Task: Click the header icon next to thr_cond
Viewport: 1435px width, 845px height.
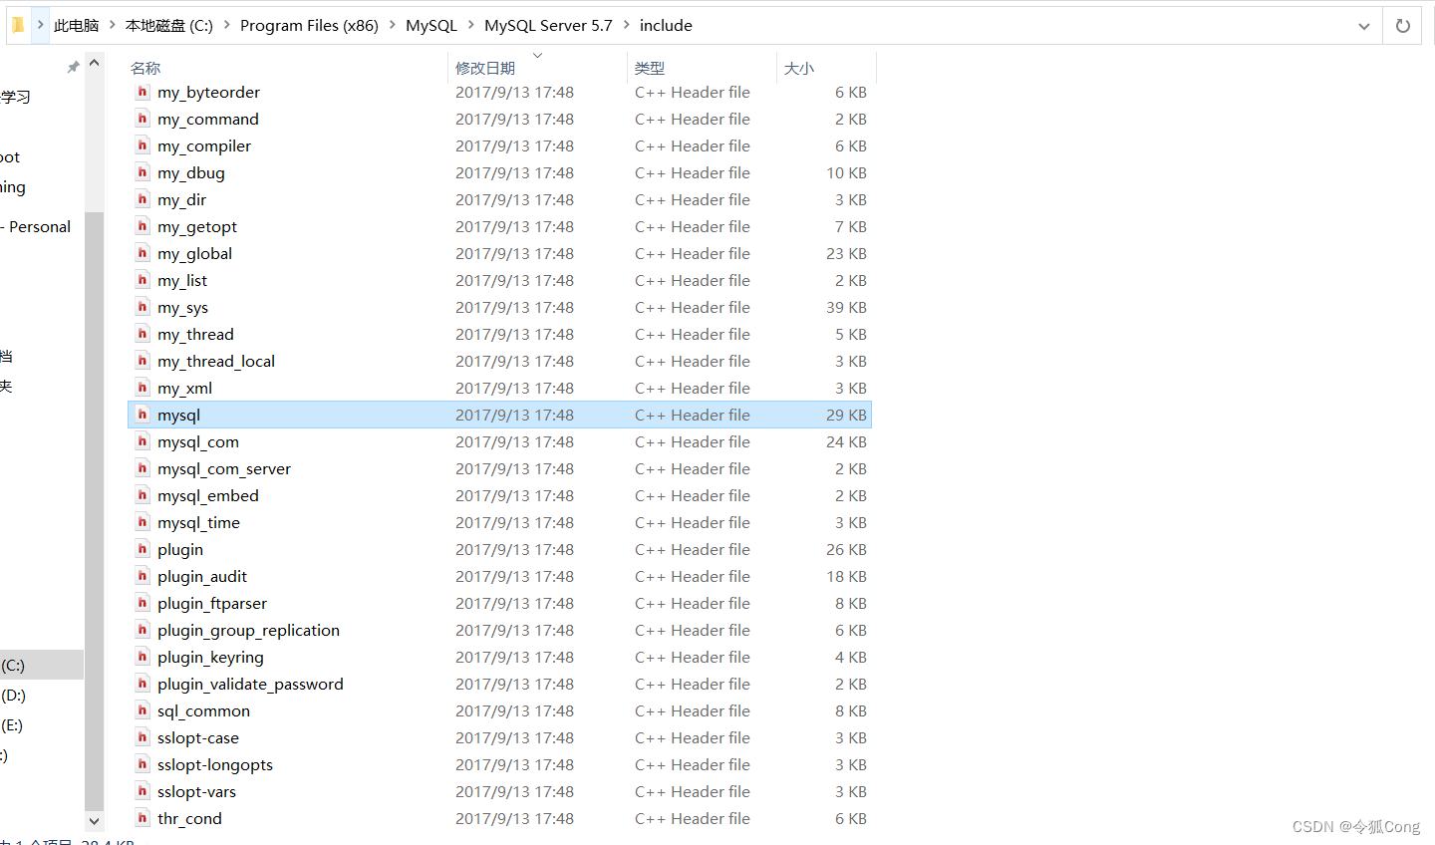Action: [x=143, y=818]
